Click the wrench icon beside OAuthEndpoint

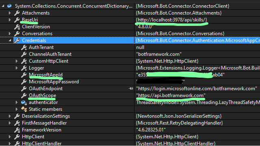24,89
